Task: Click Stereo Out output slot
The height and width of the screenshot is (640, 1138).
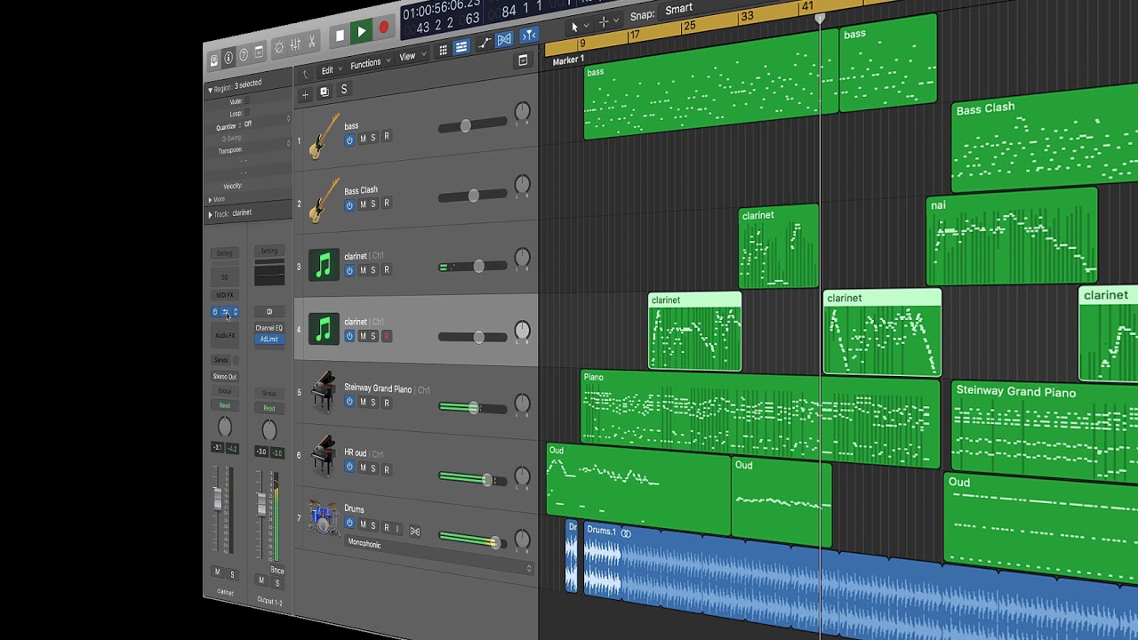Action: pos(224,377)
